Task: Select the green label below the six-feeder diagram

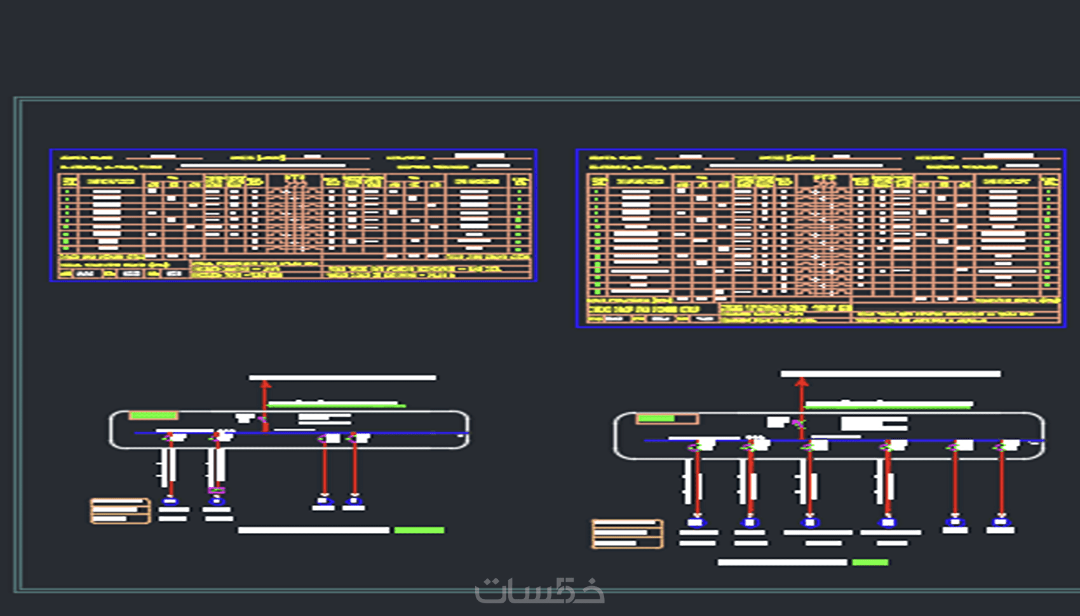Action: (x=870, y=562)
